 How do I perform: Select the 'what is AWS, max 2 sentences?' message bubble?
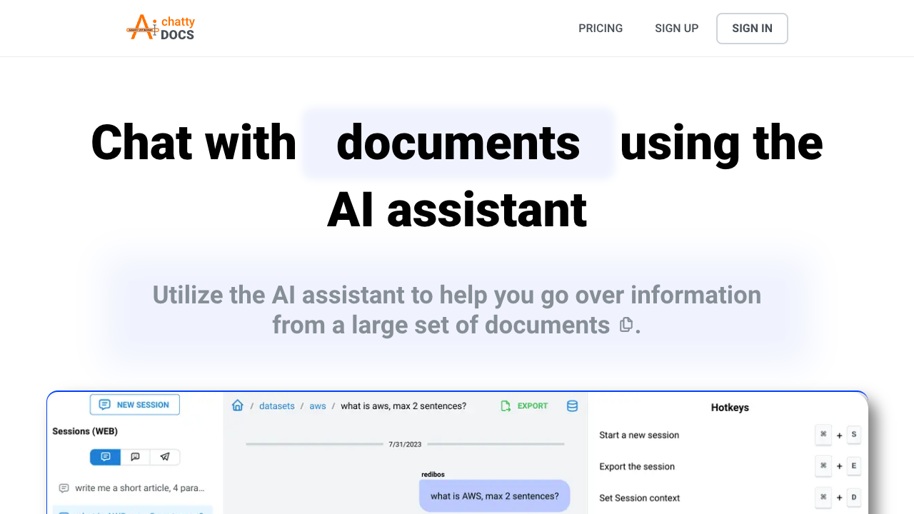click(x=494, y=495)
